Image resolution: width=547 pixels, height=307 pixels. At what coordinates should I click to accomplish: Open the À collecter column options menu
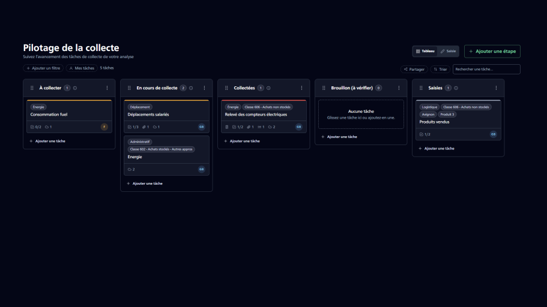[107, 88]
